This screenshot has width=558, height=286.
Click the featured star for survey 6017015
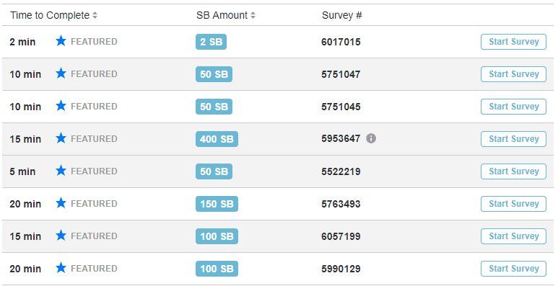[61, 41]
